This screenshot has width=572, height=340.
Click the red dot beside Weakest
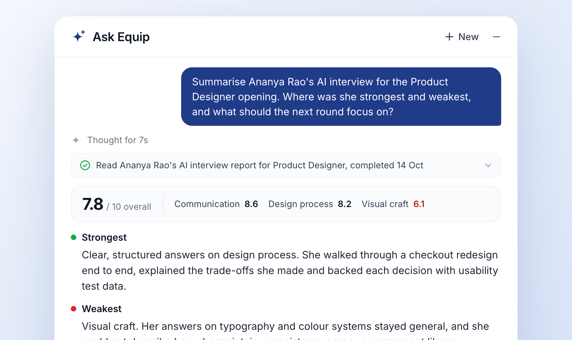tap(74, 309)
